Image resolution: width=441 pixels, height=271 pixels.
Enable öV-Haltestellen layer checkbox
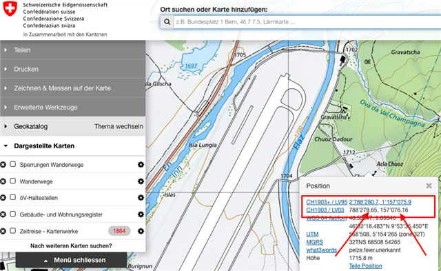tap(12, 197)
